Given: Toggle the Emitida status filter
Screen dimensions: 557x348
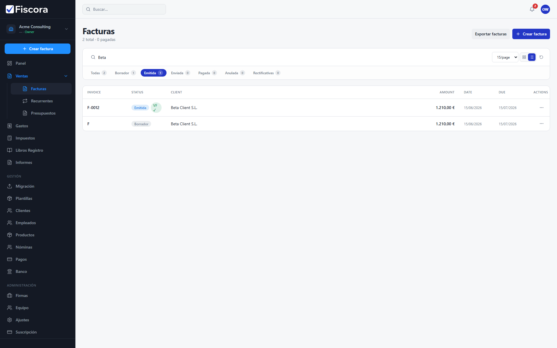Looking at the screenshot, I should tap(153, 73).
